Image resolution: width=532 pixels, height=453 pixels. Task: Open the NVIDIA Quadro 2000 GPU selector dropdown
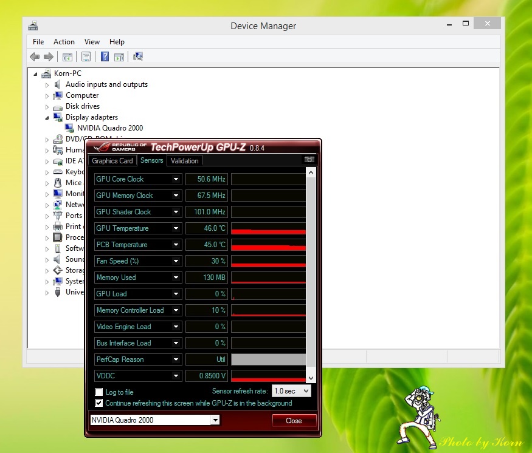[215, 420]
